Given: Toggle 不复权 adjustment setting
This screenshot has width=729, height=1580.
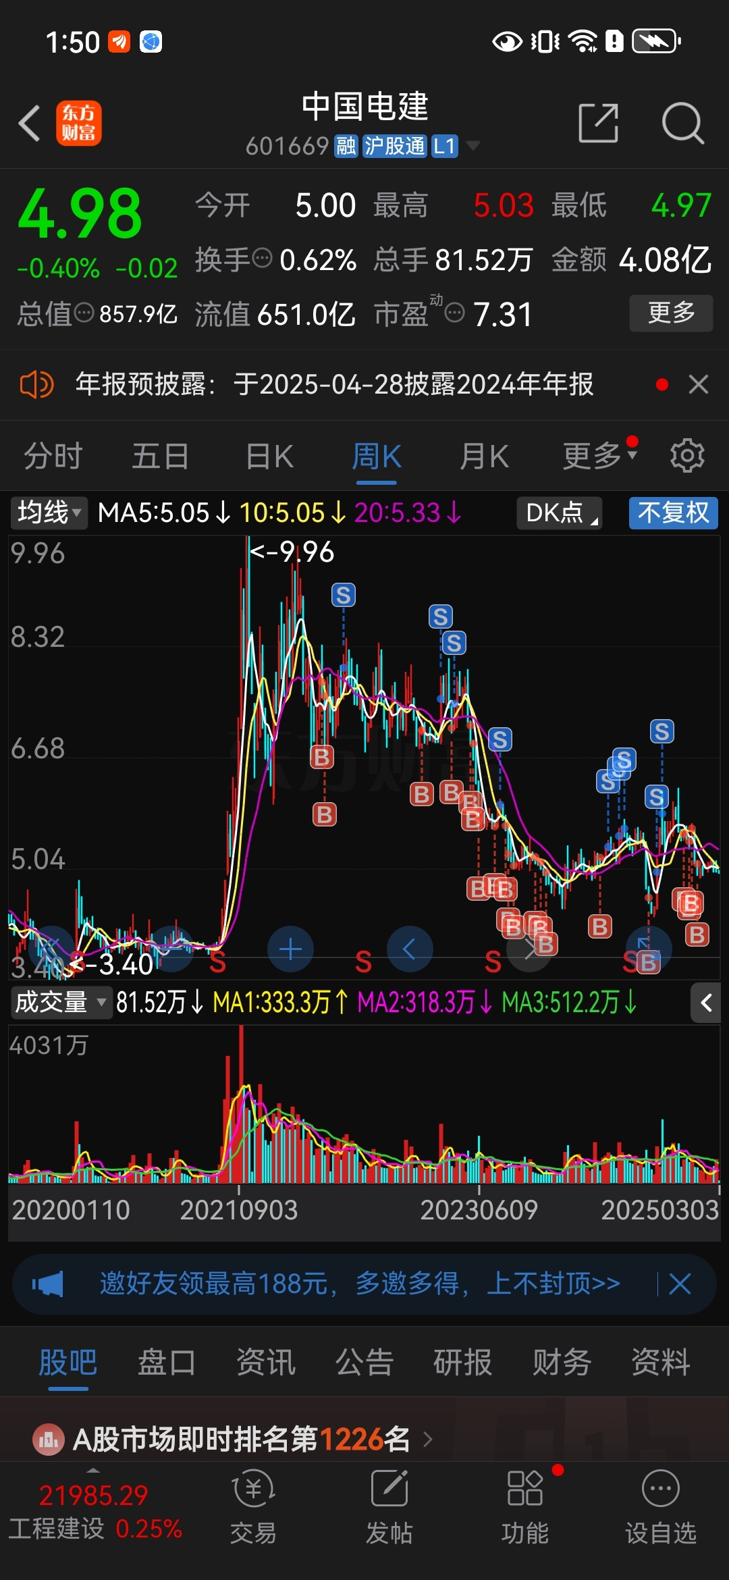Looking at the screenshot, I should point(674,512).
